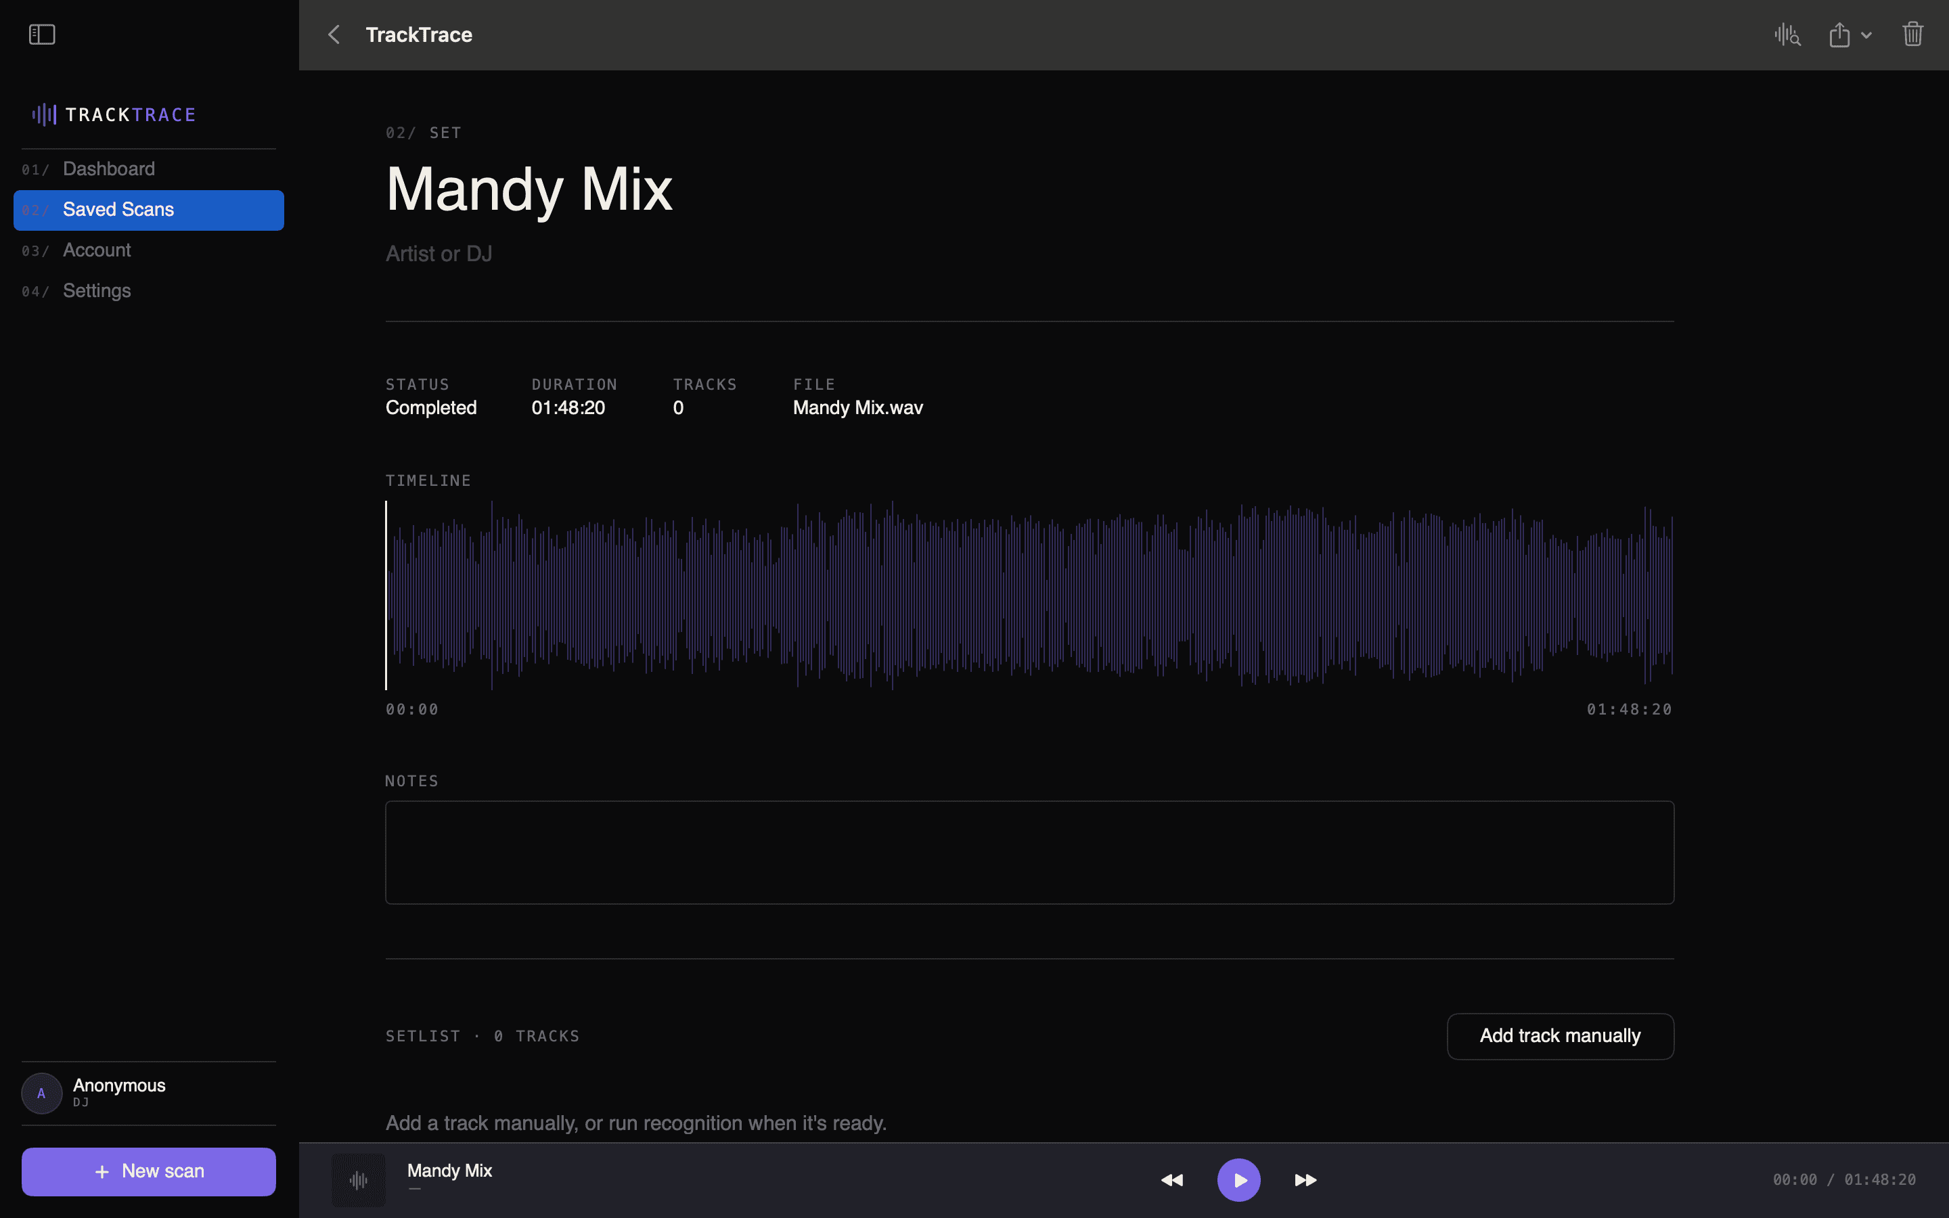Image resolution: width=1949 pixels, height=1218 pixels.
Task: Open the share dropdown chevron
Action: [x=1866, y=35]
